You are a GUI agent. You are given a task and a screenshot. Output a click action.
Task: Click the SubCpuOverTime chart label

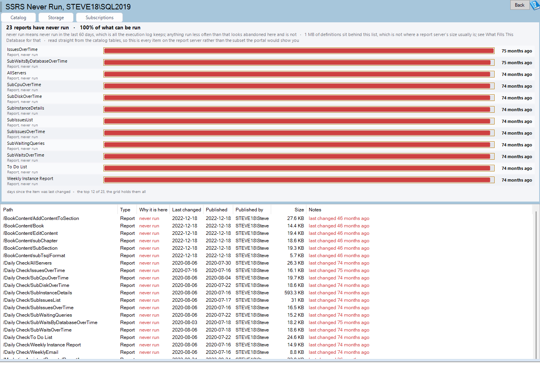(24, 85)
